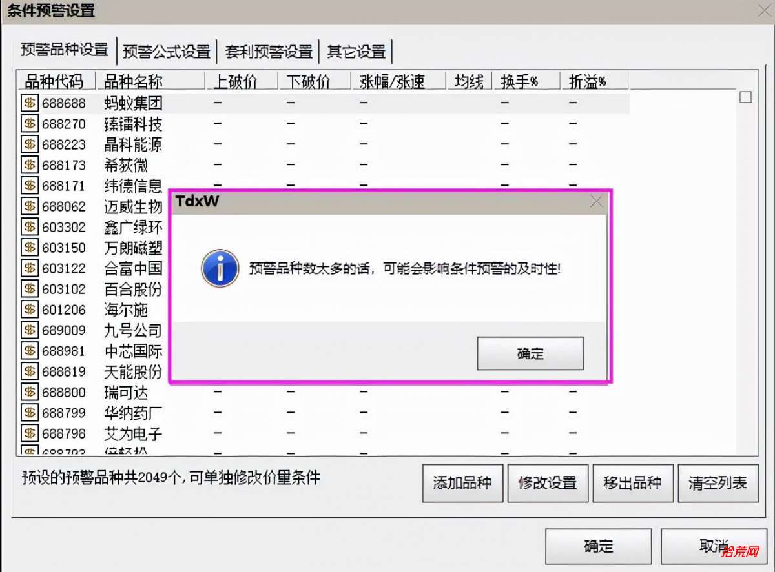
Task: Click the 清空列表 button
Action: click(x=718, y=483)
